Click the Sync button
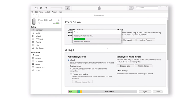This screenshot has width=186, height=105. pos(145,92)
